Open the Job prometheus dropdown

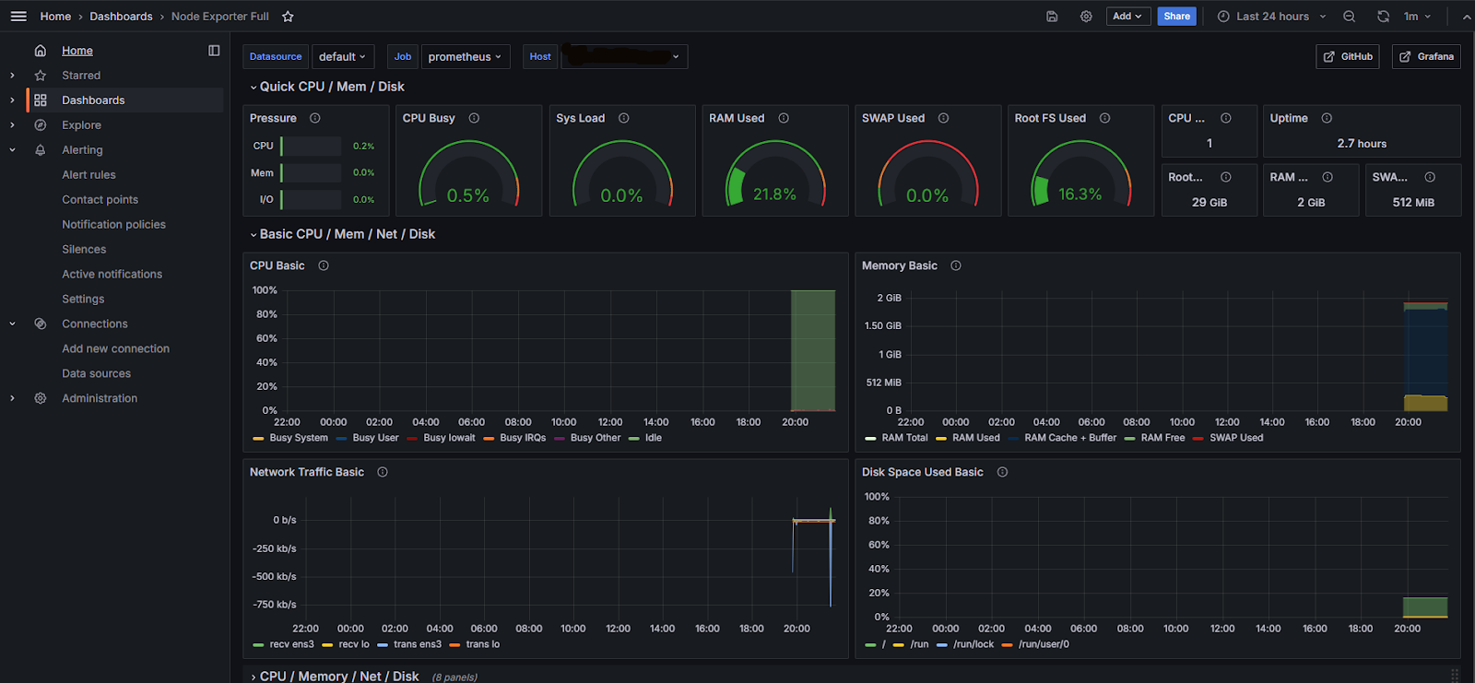point(465,57)
